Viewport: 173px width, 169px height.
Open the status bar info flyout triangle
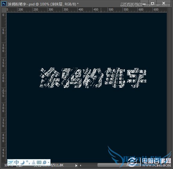coord(76,165)
